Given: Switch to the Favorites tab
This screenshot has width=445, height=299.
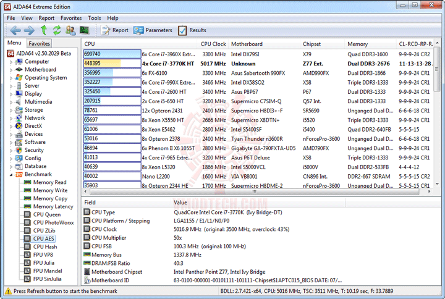Looking at the screenshot, I should click(39, 44).
